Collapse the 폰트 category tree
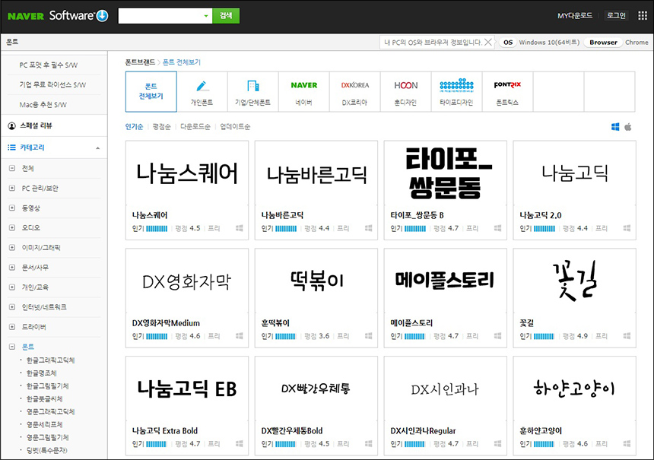The image size is (654, 460). 12,347
